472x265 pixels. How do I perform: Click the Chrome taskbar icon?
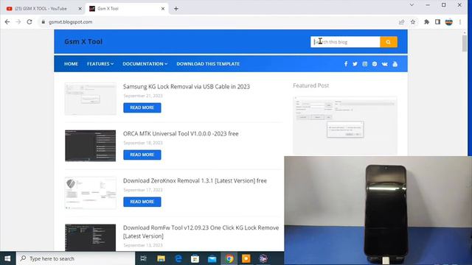tap(229, 258)
